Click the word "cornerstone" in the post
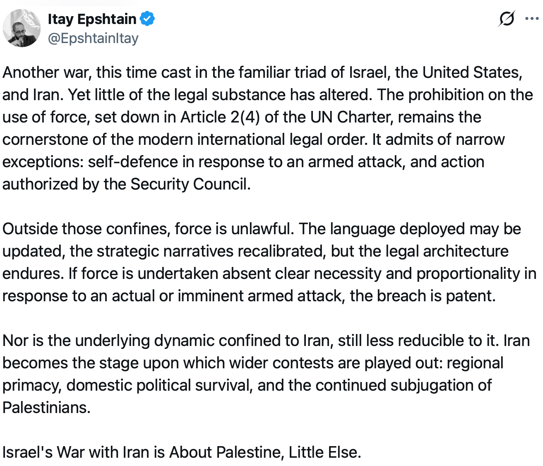The width and height of the screenshot is (543, 466). coord(45,139)
